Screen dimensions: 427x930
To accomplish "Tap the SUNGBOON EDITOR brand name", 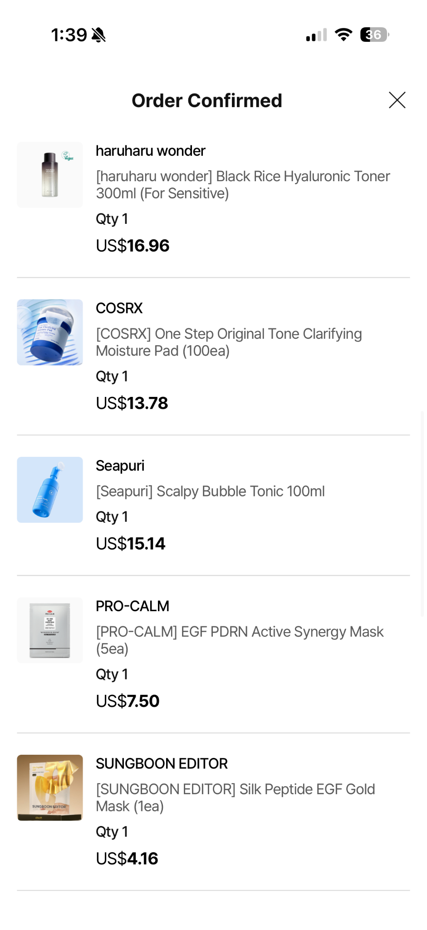I will tap(162, 764).
